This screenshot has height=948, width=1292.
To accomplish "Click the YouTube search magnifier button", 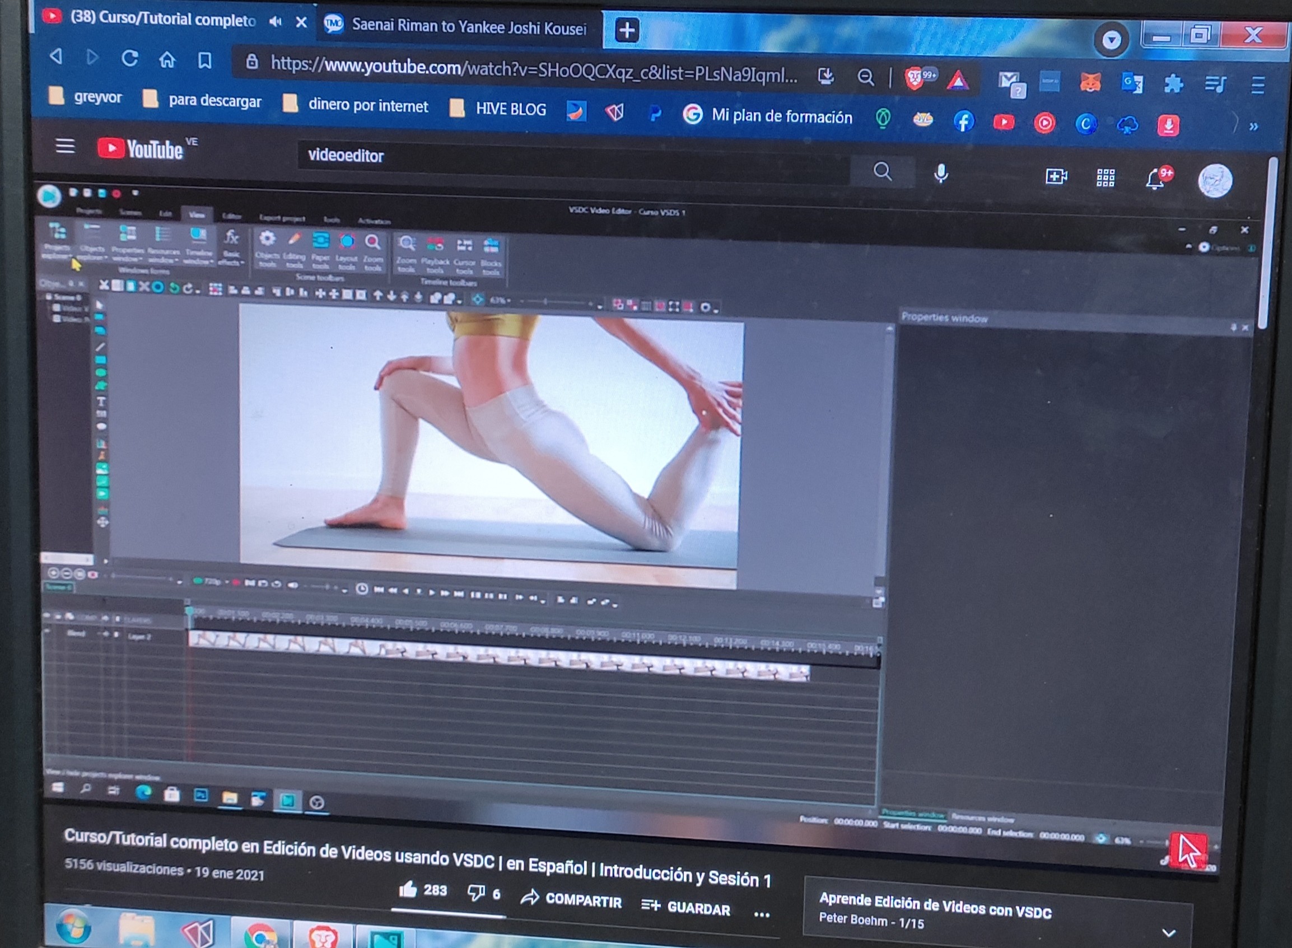I will [x=882, y=170].
